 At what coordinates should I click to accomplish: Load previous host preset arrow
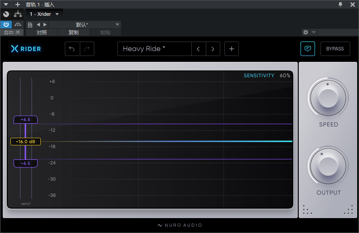tap(38, 25)
